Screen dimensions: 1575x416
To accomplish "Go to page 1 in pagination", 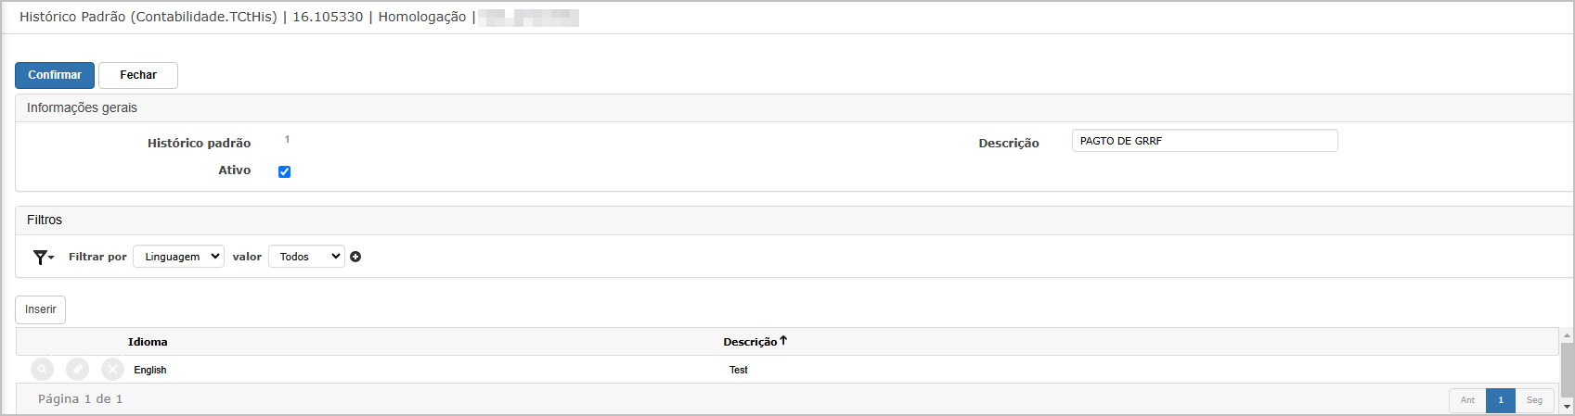I will 1501,400.
